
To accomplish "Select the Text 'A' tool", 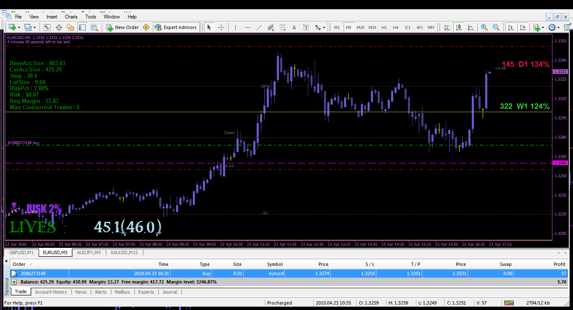I will [294, 27].
